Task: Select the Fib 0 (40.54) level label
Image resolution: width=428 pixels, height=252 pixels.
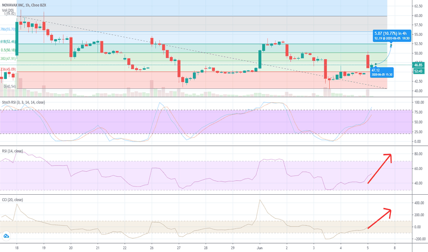Action: click(x=10, y=87)
